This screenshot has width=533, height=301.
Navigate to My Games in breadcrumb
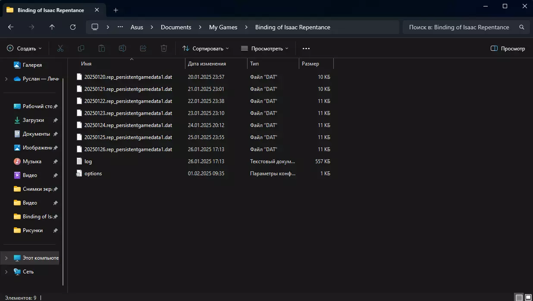[x=223, y=27]
